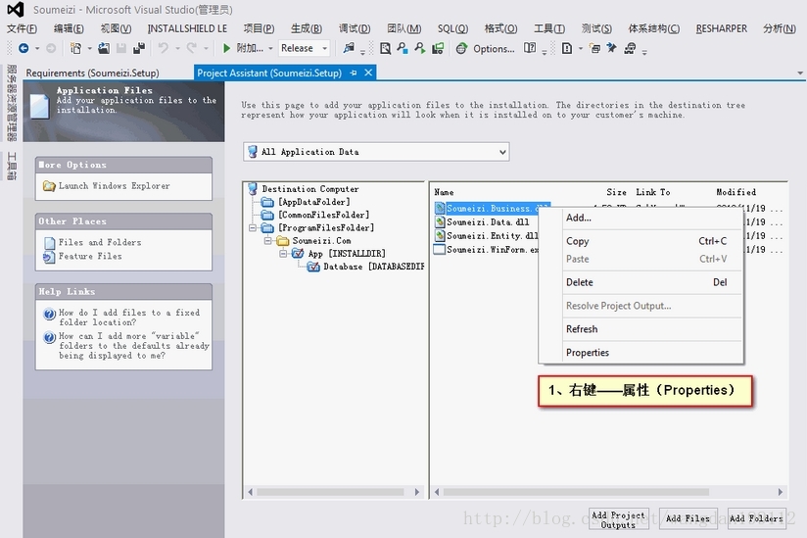Click the globe icon beside Options

[x=461, y=48]
